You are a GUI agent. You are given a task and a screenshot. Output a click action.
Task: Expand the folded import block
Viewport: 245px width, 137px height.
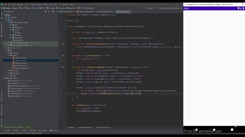[77, 21]
